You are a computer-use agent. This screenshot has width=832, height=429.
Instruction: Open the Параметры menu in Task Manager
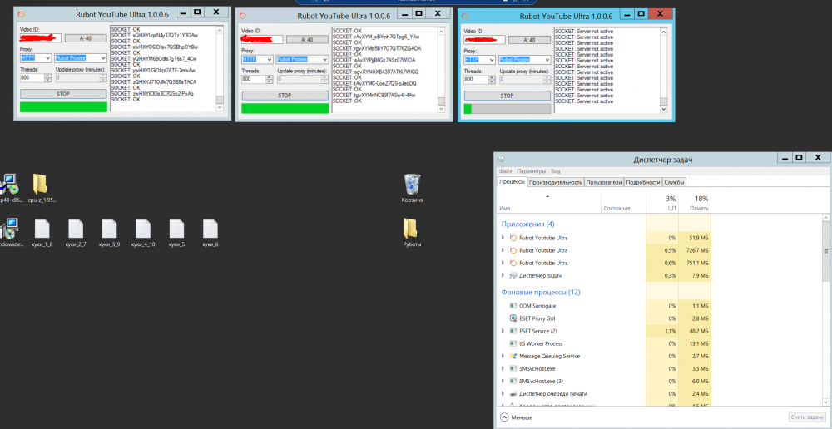pos(531,171)
